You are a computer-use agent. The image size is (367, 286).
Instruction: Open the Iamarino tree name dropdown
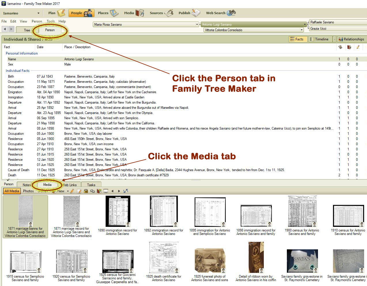(38, 13)
